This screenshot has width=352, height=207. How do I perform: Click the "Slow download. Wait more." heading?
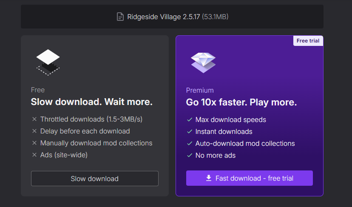[91, 102]
